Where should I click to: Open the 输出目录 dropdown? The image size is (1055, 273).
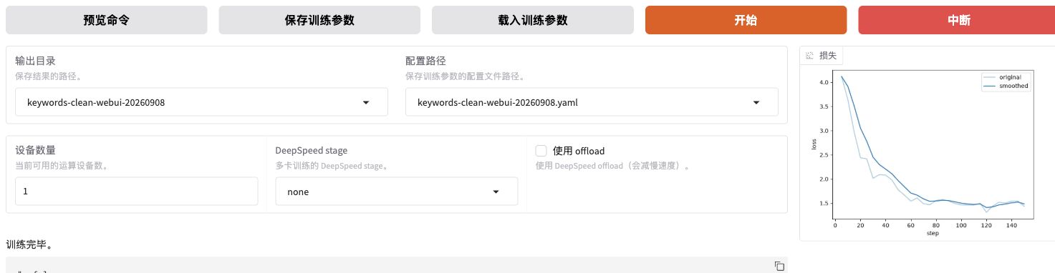pyautogui.click(x=201, y=102)
